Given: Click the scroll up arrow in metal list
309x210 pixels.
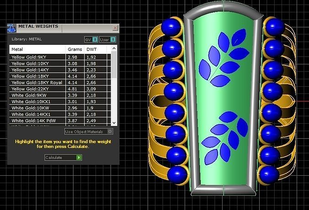Looking at the screenshot, I should coord(114,48).
